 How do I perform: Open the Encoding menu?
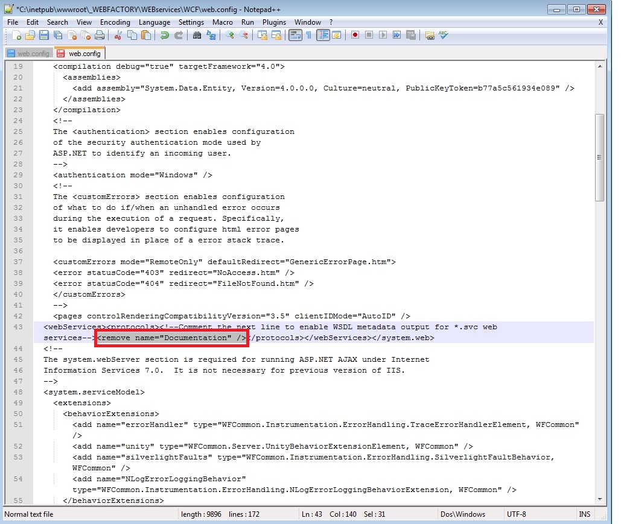(115, 22)
